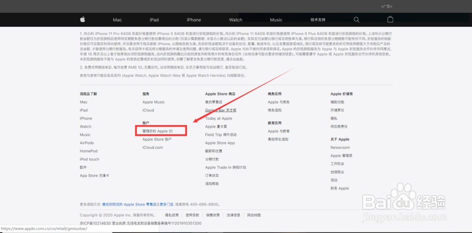Click the 创造就业 link
The width and height of the screenshot is (472, 233).
[x=337, y=172]
